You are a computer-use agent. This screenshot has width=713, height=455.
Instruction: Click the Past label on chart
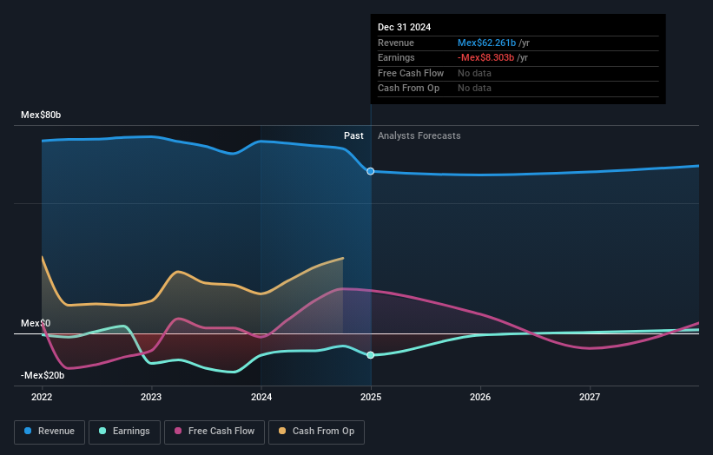tap(353, 136)
